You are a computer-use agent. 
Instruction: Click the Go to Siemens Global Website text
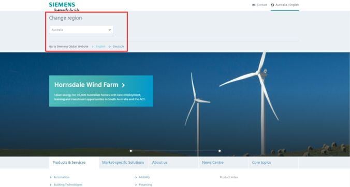coord(68,47)
